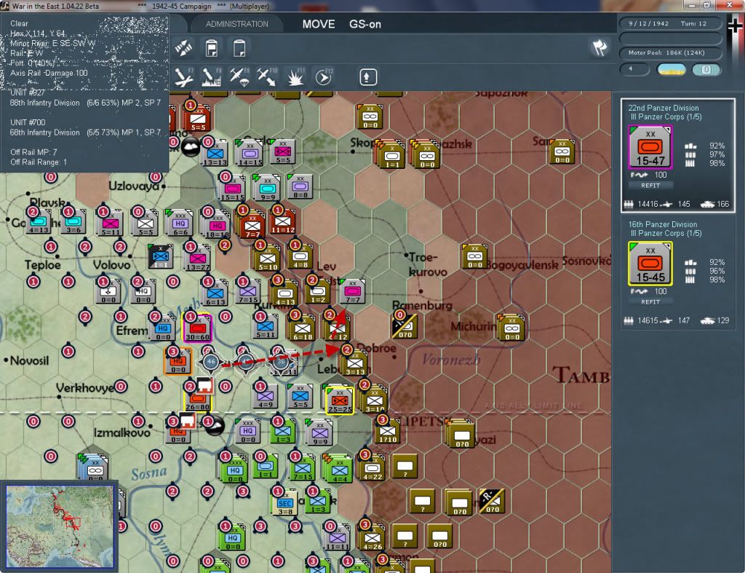
Task: Select the panzer counter labeled 30=60
Action: pyautogui.click(x=197, y=328)
